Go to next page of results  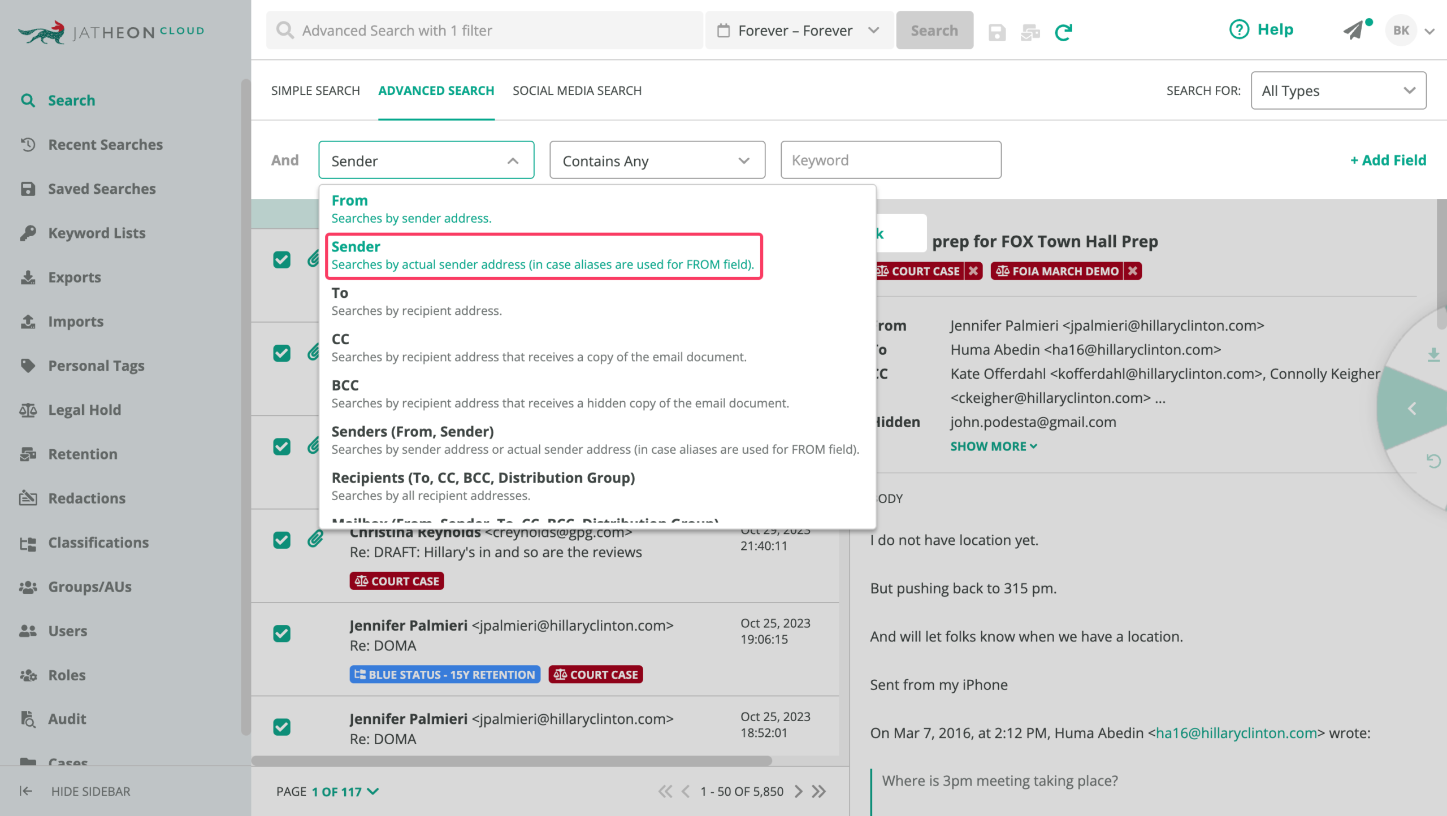pos(798,792)
